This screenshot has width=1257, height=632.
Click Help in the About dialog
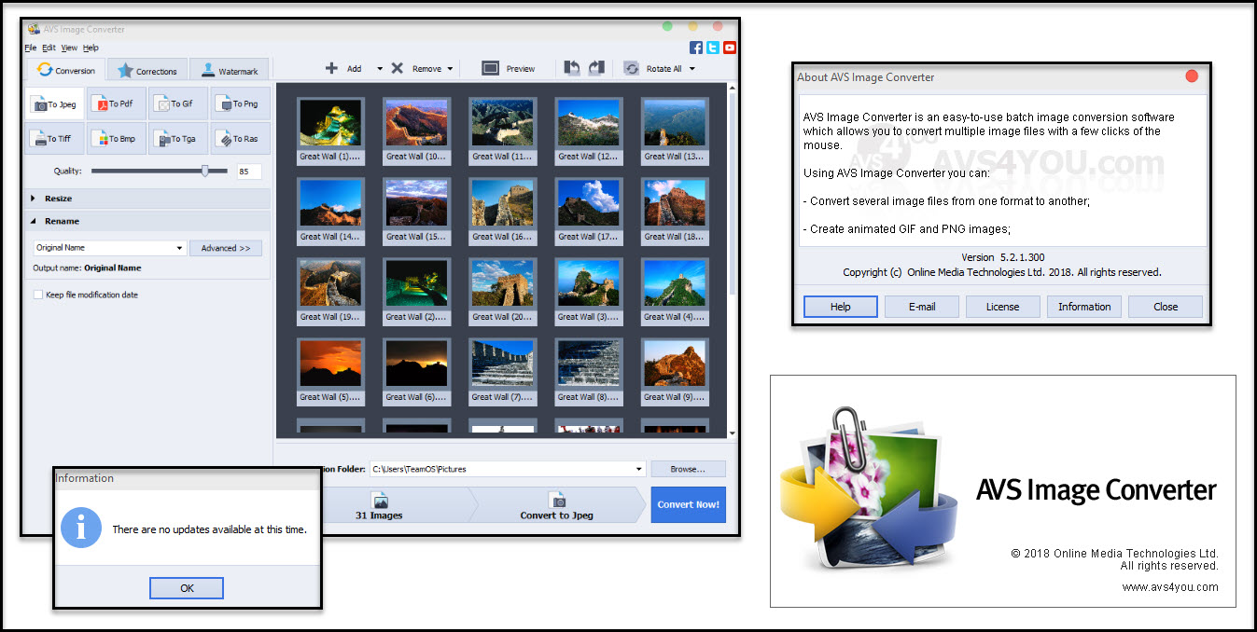841,307
